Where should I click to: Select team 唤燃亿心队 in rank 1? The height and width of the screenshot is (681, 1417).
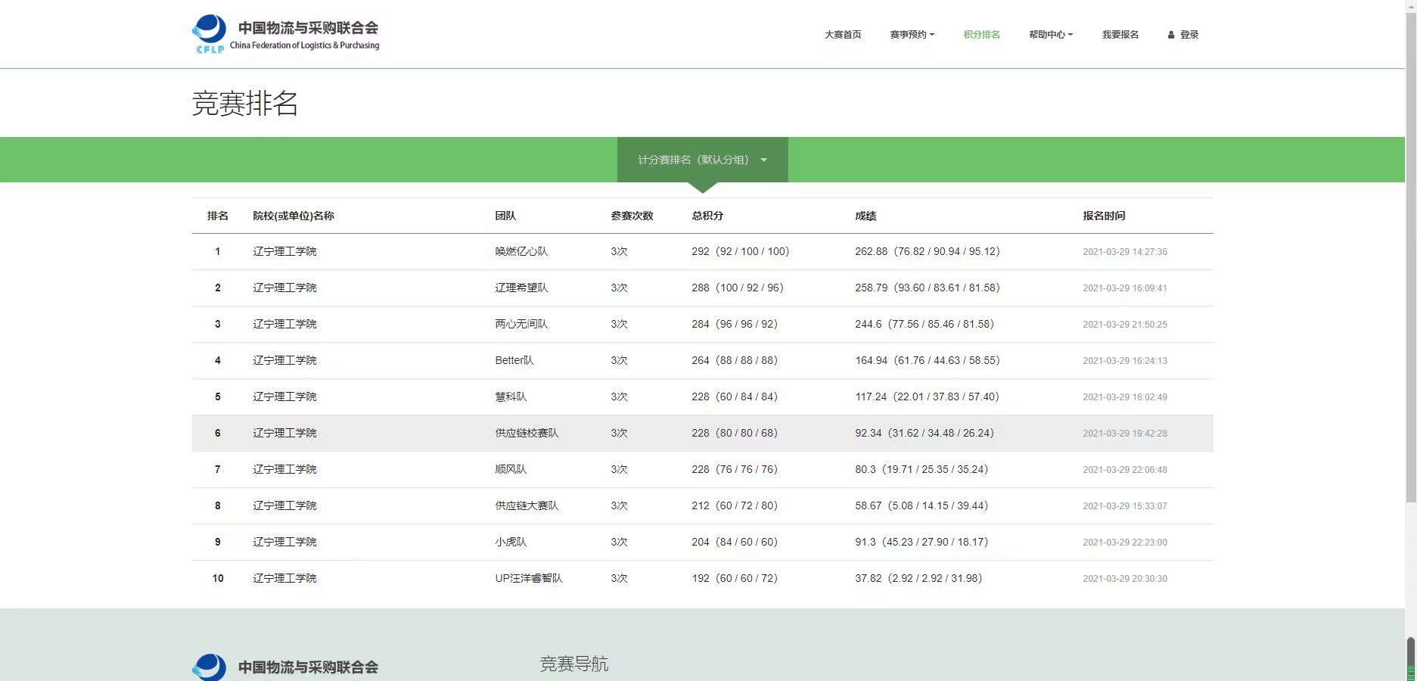[x=521, y=251]
